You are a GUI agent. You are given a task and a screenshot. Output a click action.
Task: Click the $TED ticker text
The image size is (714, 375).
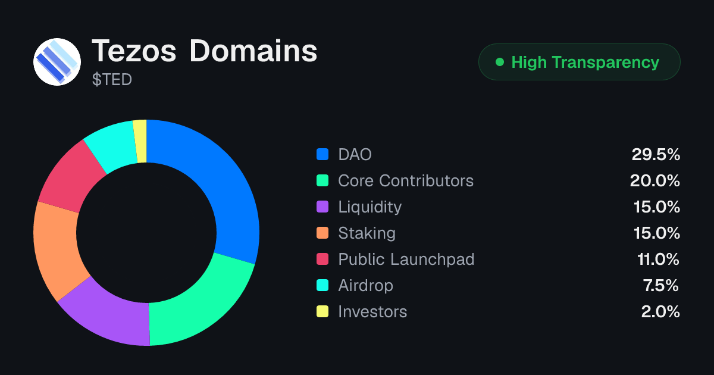pyautogui.click(x=112, y=80)
